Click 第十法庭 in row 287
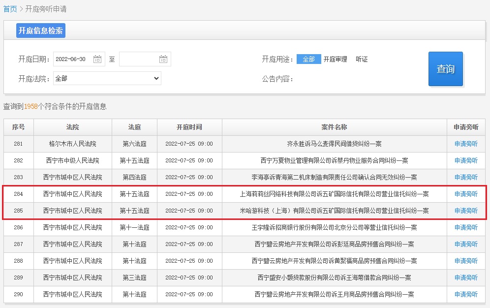This screenshot has height=308, width=490. point(134,244)
